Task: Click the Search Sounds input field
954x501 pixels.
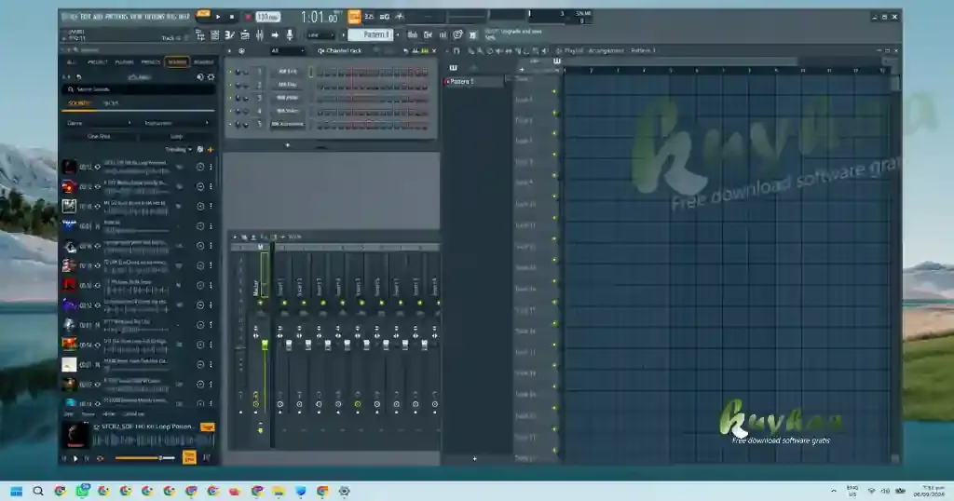Action: click(140, 89)
